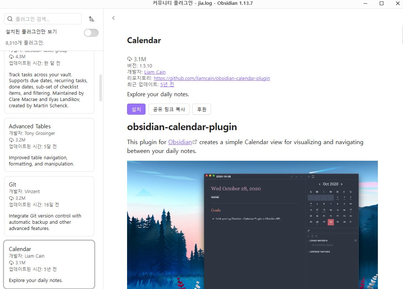Open the Advanced Tables plugin card

point(49,145)
